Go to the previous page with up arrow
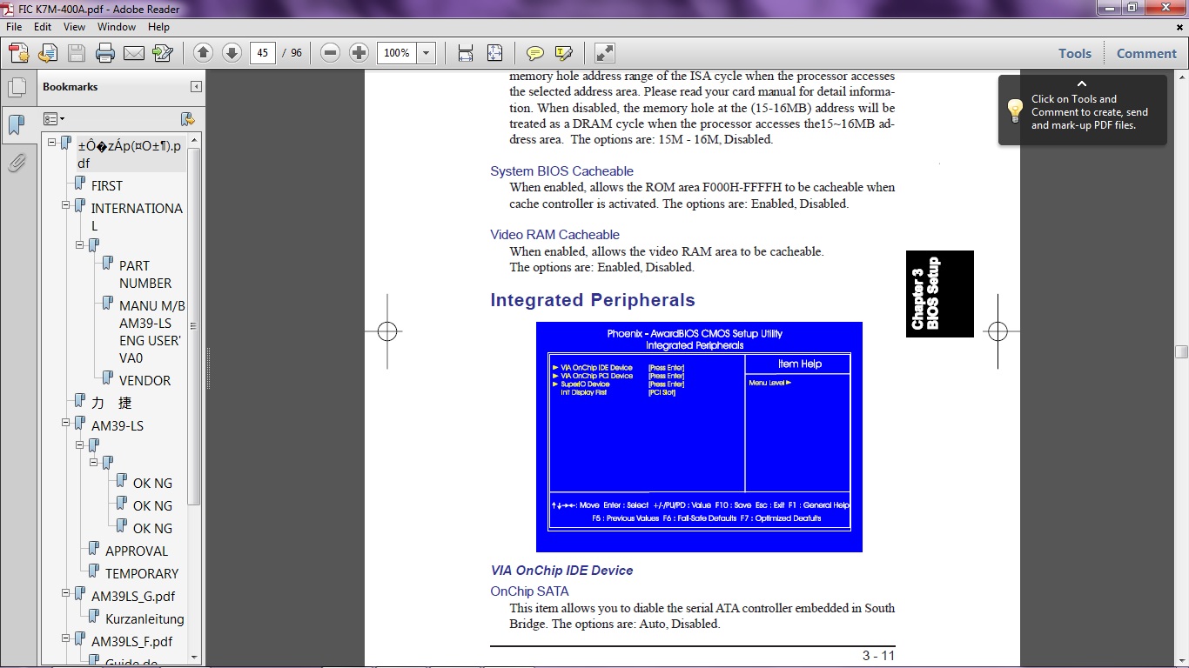1189x668 pixels. [x=203, y=53]
